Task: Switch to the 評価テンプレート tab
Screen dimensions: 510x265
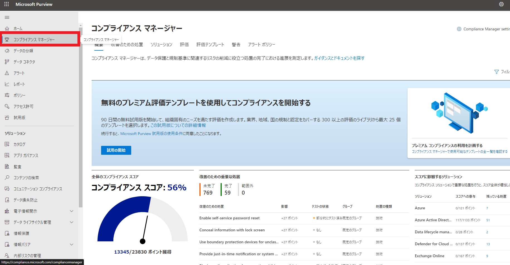Action: 210,45
